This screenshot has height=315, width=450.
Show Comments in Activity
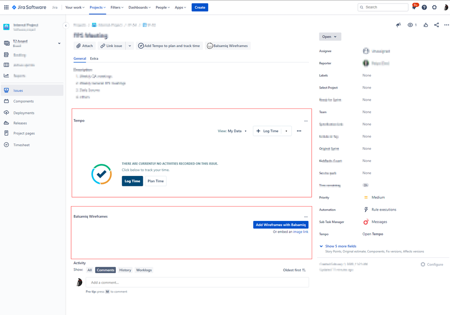click(105, 270)
